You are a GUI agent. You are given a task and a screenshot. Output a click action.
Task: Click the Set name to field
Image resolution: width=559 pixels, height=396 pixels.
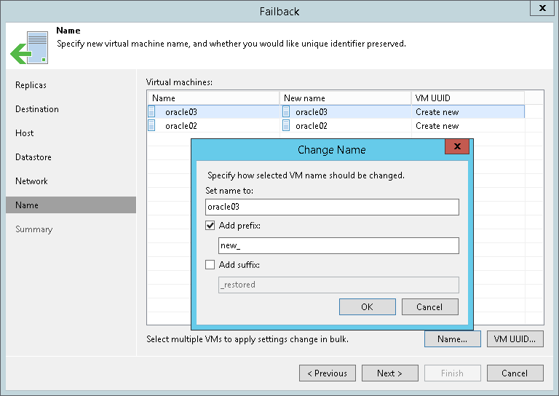click(x=332, y=207)
